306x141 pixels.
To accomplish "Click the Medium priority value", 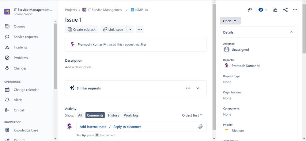I will click(x=238, y=131).
